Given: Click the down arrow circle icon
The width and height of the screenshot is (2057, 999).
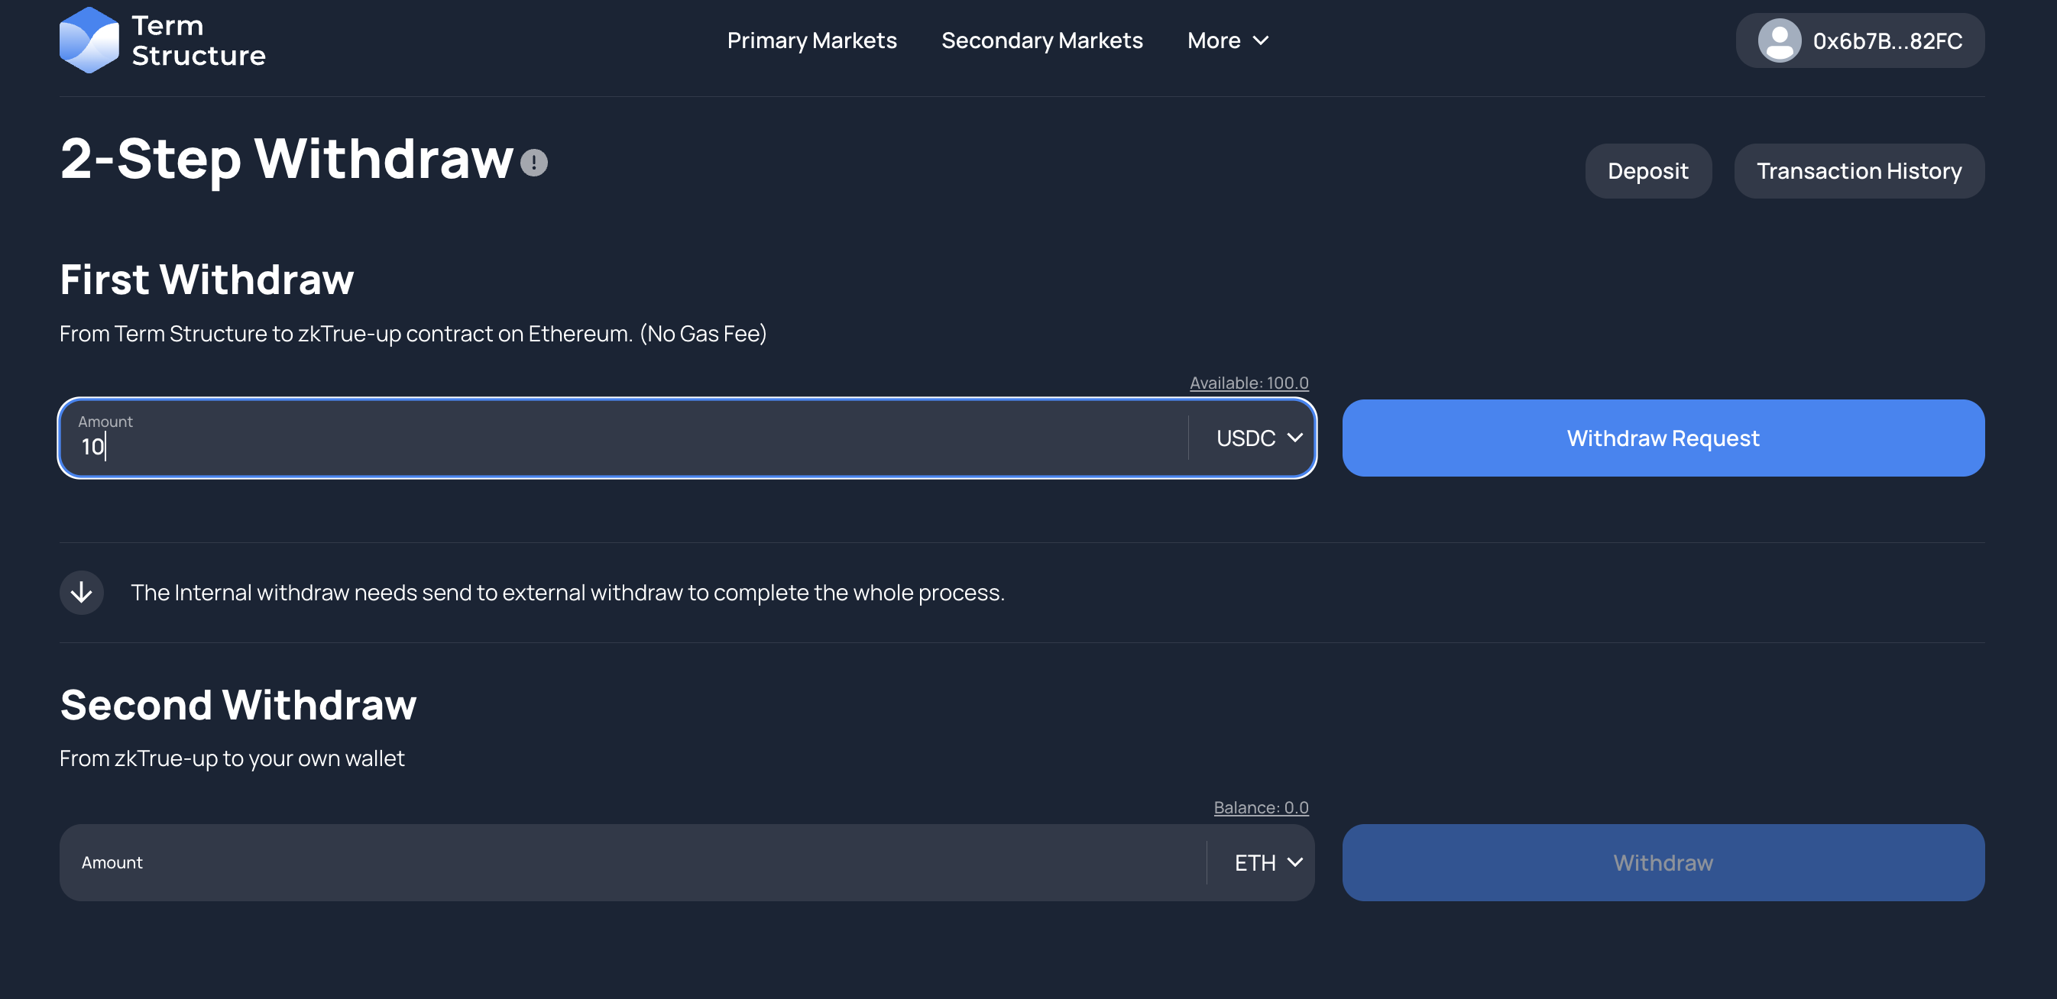Looking at the screenshot, I should pos(82,592).
